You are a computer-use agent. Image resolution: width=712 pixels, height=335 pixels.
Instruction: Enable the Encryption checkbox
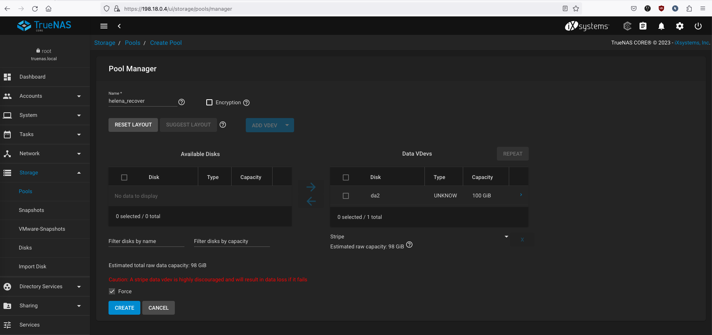(209, 102)
